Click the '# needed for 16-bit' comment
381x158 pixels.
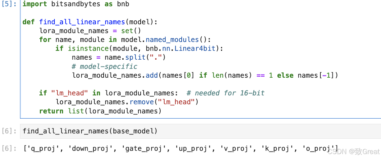225,93
